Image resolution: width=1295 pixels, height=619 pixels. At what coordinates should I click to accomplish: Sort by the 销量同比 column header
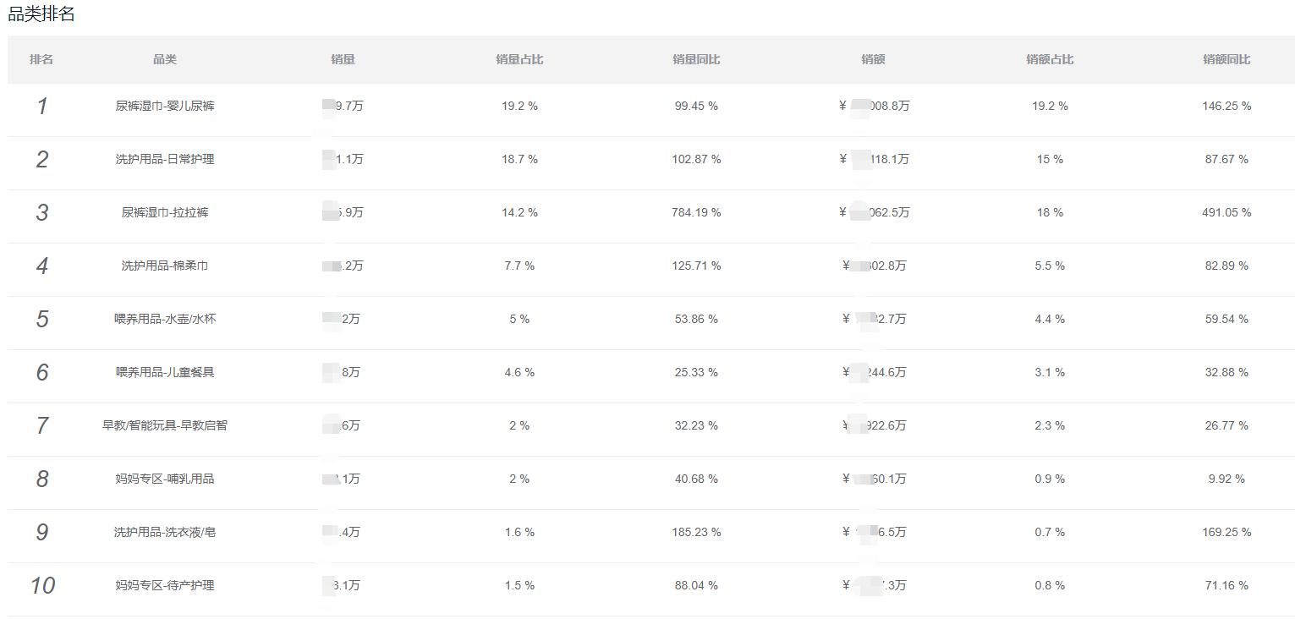(696, 59)
